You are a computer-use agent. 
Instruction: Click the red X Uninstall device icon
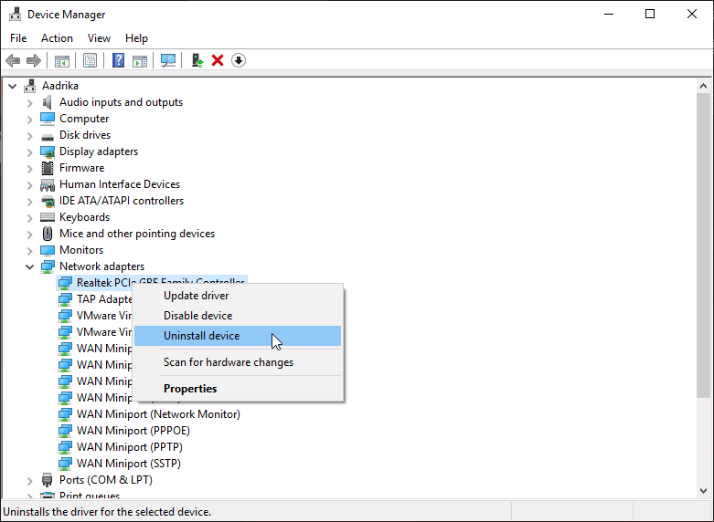click(x=218, y=60)
